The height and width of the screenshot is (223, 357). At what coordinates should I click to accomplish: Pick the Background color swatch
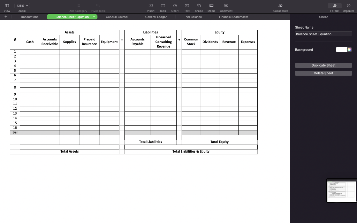pos(341,50)
